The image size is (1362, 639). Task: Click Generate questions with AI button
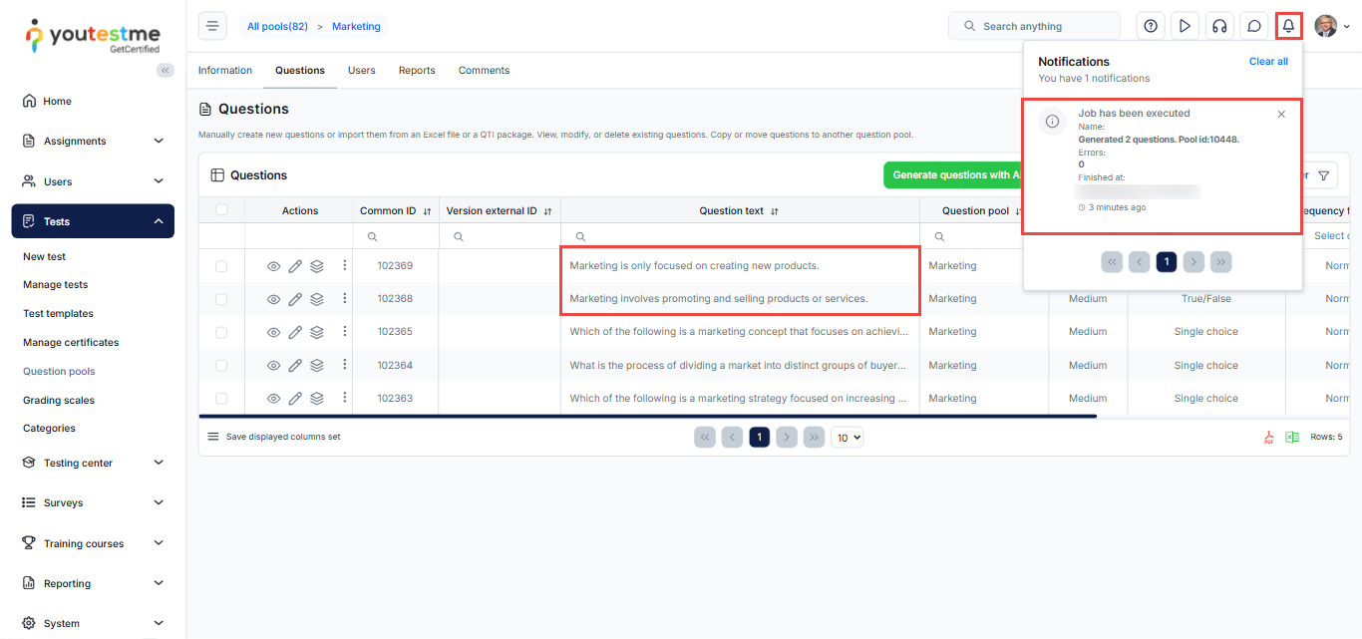[x=954, y=175]
